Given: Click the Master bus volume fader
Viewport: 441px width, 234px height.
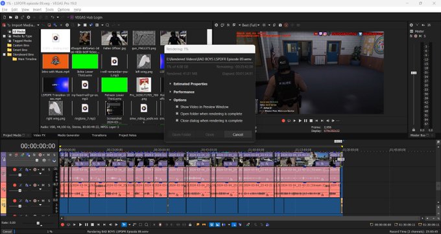Looking at the screenshot, I should (414, 73).
